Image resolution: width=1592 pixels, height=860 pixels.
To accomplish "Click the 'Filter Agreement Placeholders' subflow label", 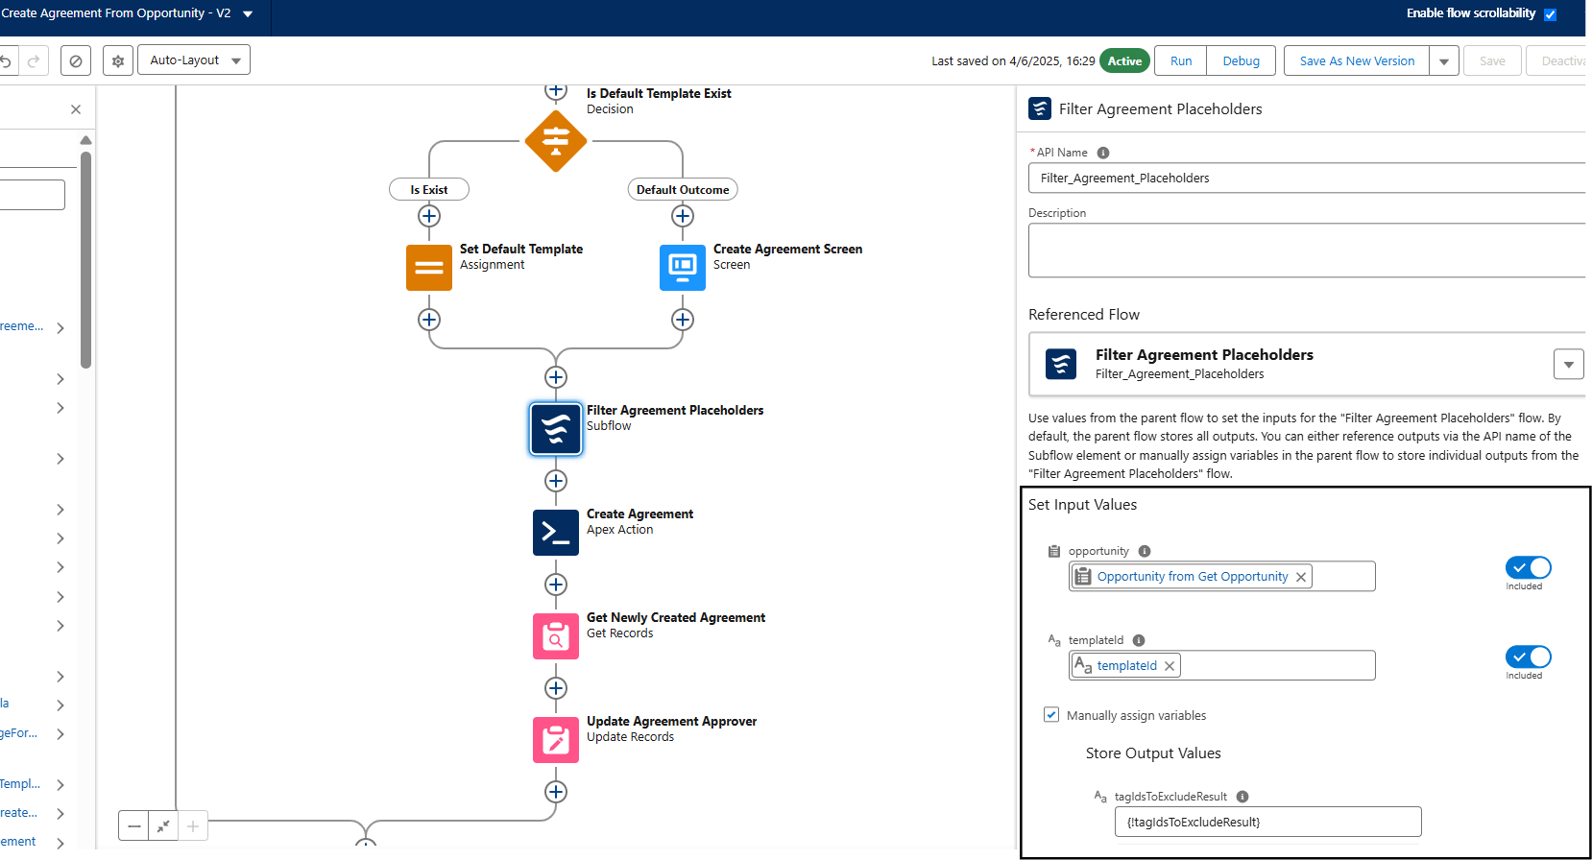I will 675,410.
